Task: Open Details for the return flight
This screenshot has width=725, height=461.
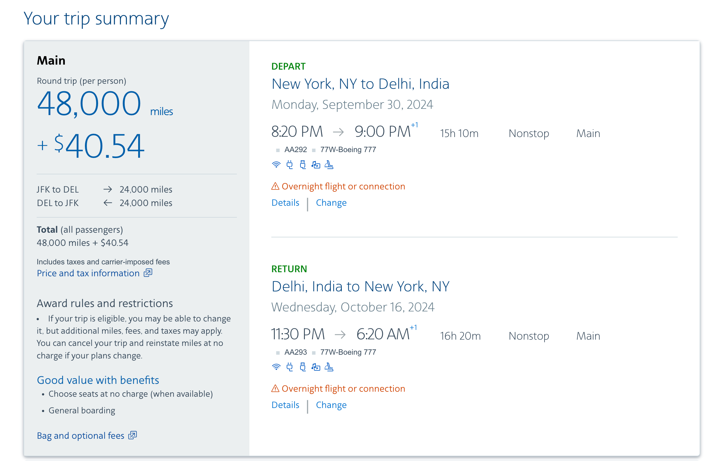Action: tap(285, 405)
